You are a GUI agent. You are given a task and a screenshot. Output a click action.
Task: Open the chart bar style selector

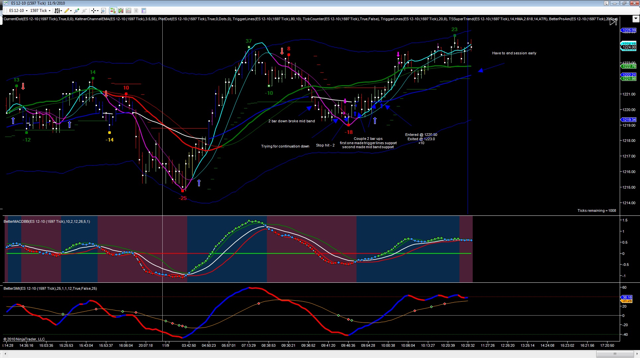(57, 11)
